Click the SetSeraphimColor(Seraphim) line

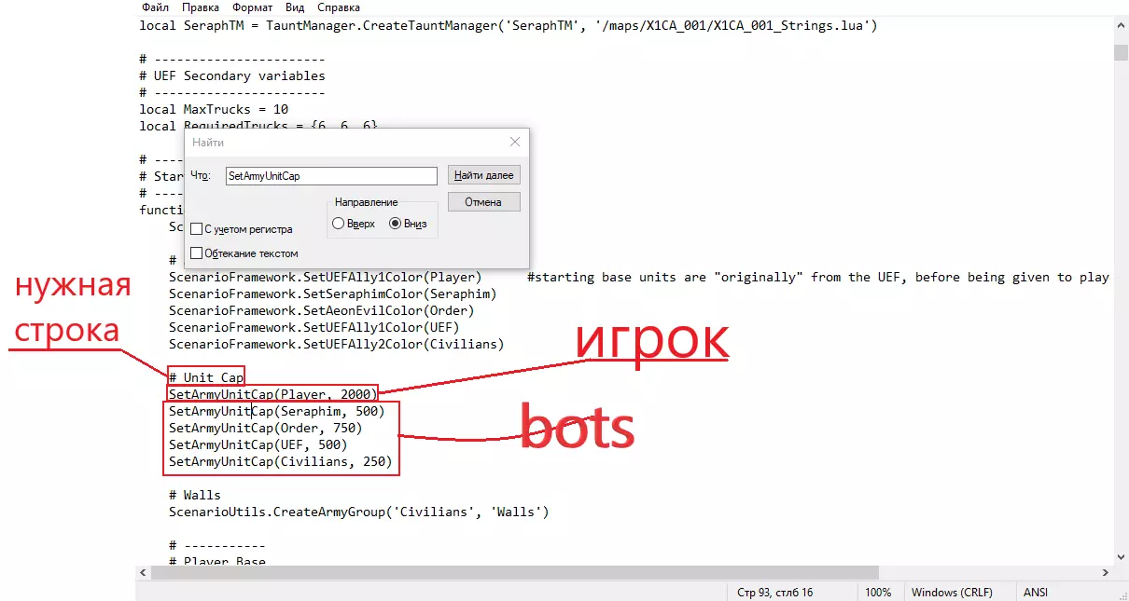pyautogui.click(x=333, y=294)
